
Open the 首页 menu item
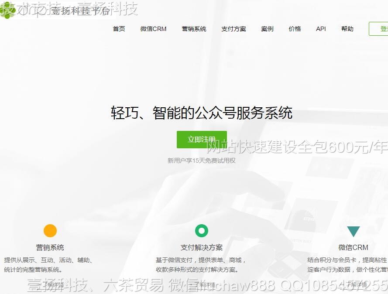coord(119,29)
